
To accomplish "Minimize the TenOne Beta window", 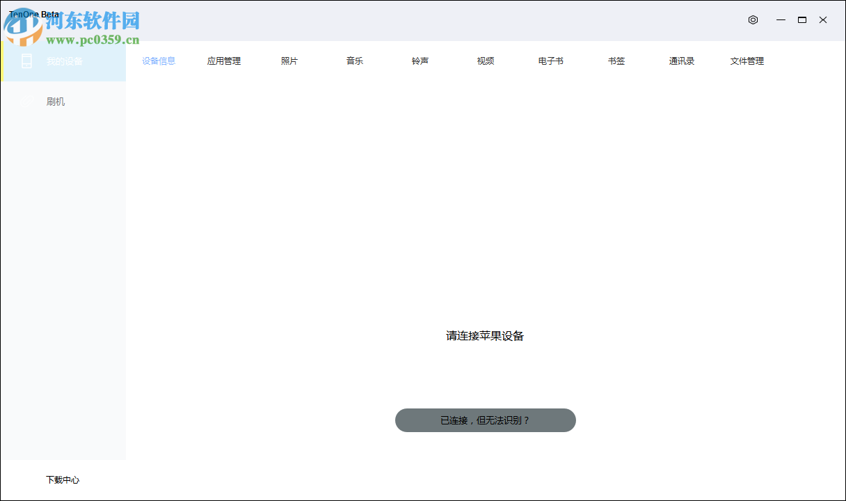I will [781, 20].
